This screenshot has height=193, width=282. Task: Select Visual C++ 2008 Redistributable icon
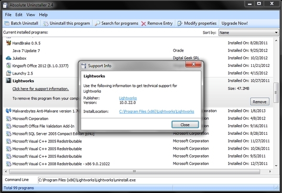click(9, 164)
